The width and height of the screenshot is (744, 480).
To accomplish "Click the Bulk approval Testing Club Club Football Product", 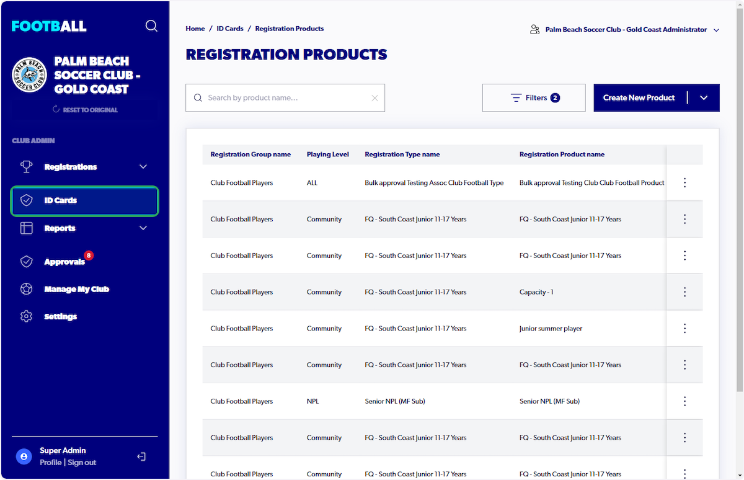I will pyautogui.click(x=591, y=183).
